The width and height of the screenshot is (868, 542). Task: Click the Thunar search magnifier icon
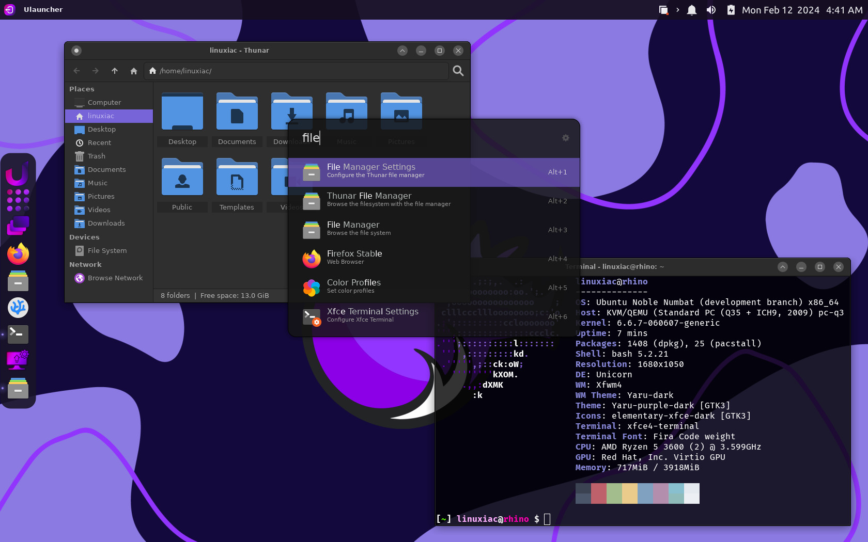point(458,71)
